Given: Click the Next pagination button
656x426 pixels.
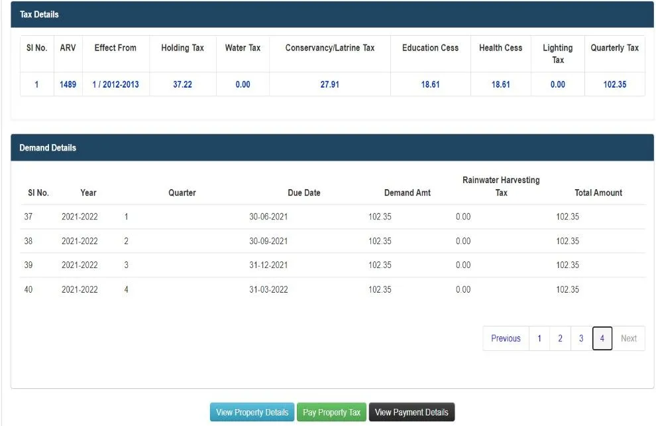Looking at the screenshot, I should point(628,338).
